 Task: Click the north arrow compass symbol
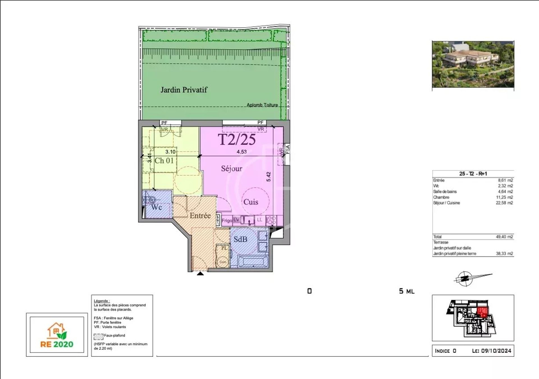tap(473, 278)
